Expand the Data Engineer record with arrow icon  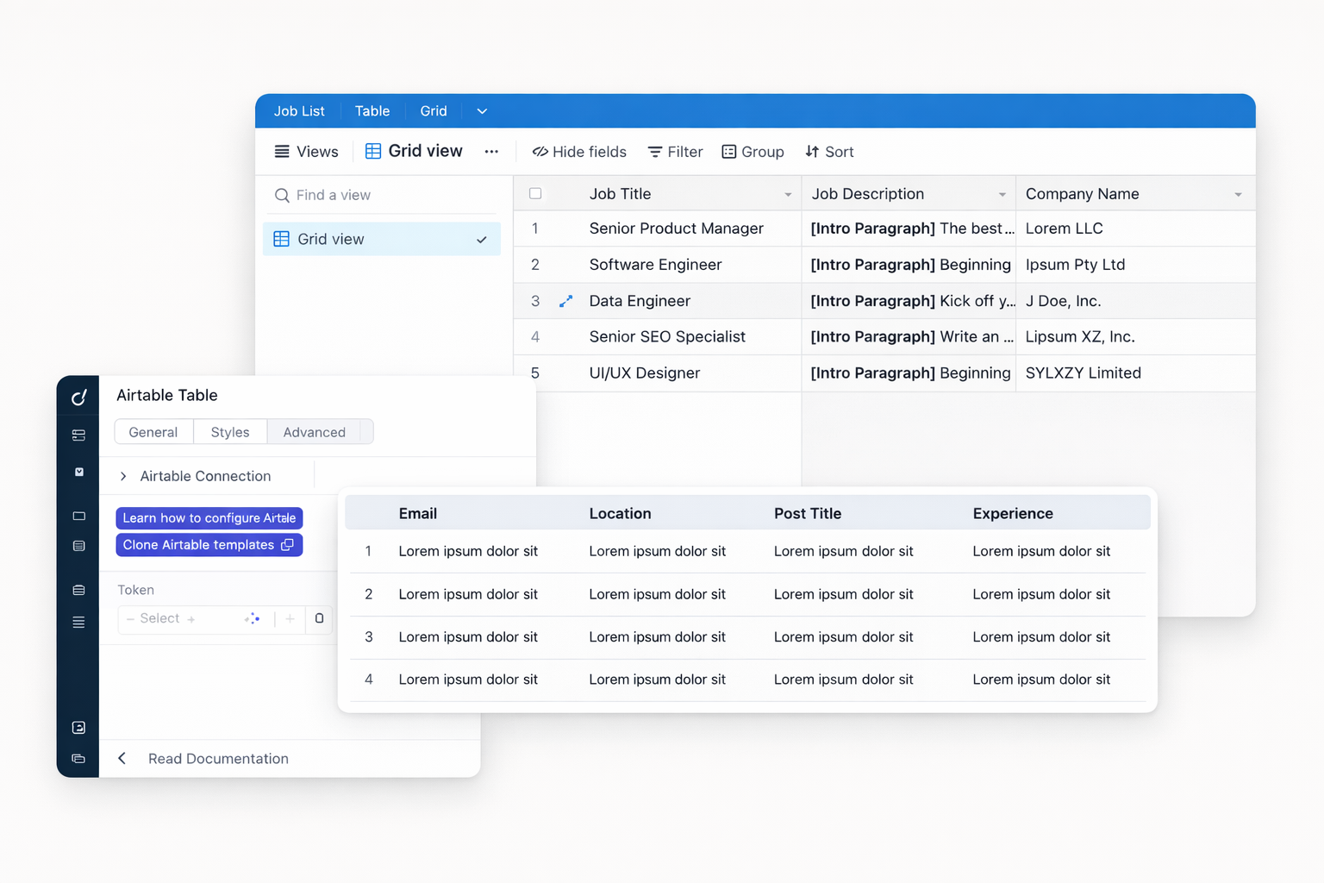pos(565,301)
